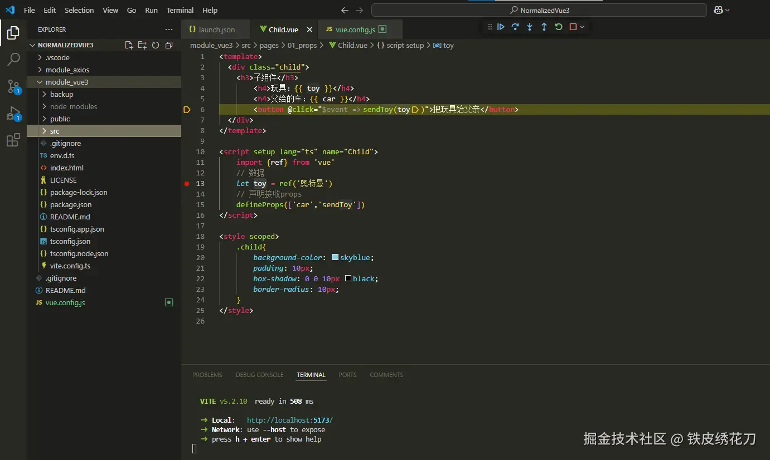Switch to the DEBUG CONSOLE panel tab
The width and height of the screenshot is (770, 460).
pos(259,375)
